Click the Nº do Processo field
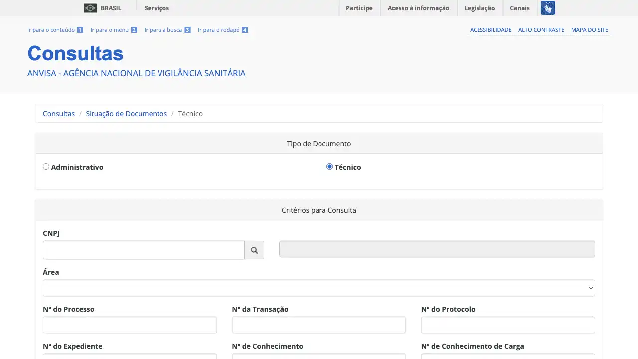Viewport: 638px width, 359px height. coord(130,325)
